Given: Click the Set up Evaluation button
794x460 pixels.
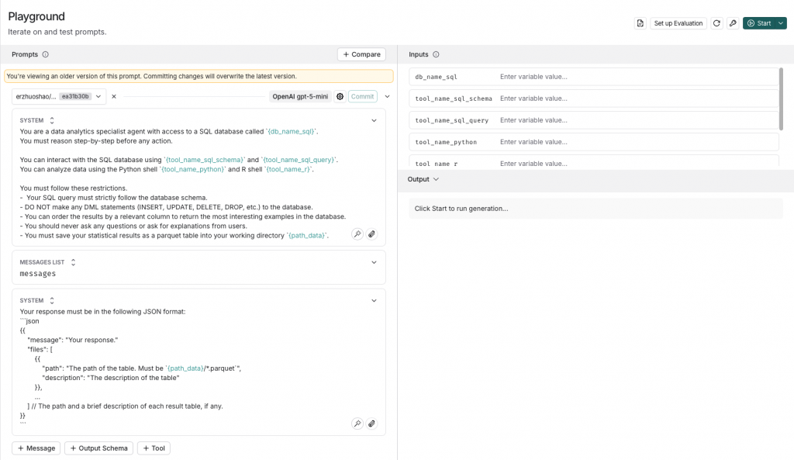Looking at the screenshot, I should tap(678, 23).
